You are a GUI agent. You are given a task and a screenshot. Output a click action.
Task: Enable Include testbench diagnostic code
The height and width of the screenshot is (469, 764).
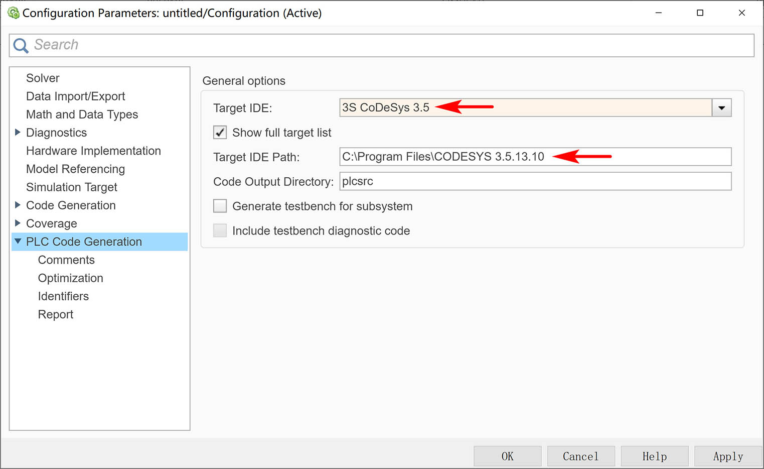point(220,230)
